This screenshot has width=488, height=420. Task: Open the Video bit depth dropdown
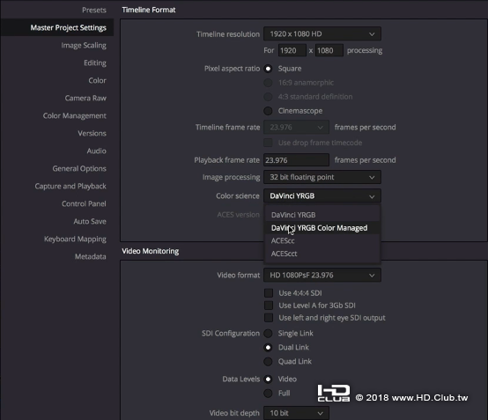click(296, 413)
